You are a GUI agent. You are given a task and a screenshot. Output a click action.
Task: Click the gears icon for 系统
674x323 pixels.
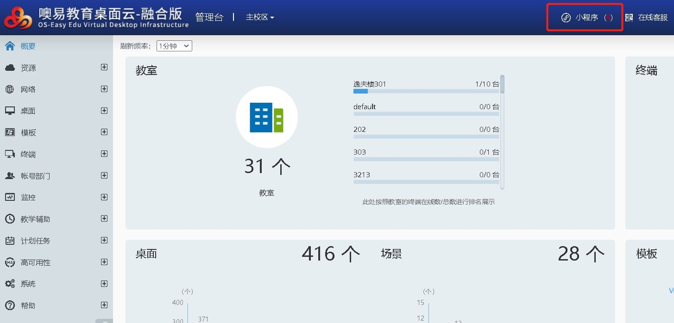(10, 284)
